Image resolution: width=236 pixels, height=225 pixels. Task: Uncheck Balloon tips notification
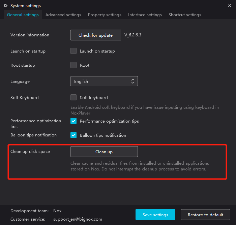(73, 135)
